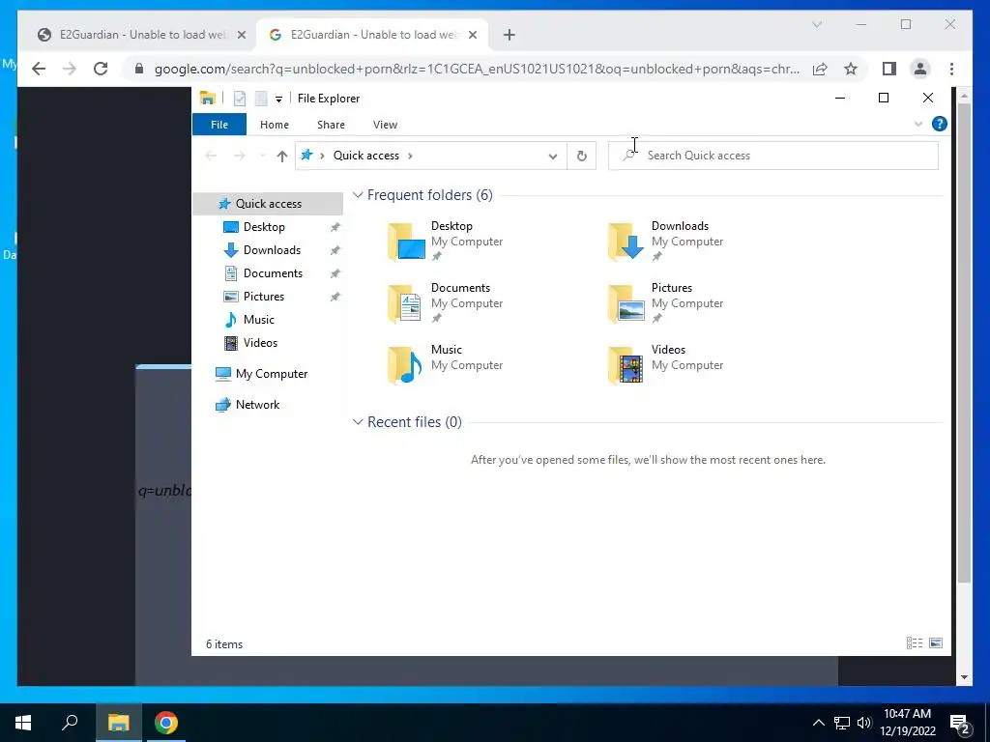This screenshot has width=990, height=742.
Task: Collapse the Frequent folders section
Action: point(358,195)
